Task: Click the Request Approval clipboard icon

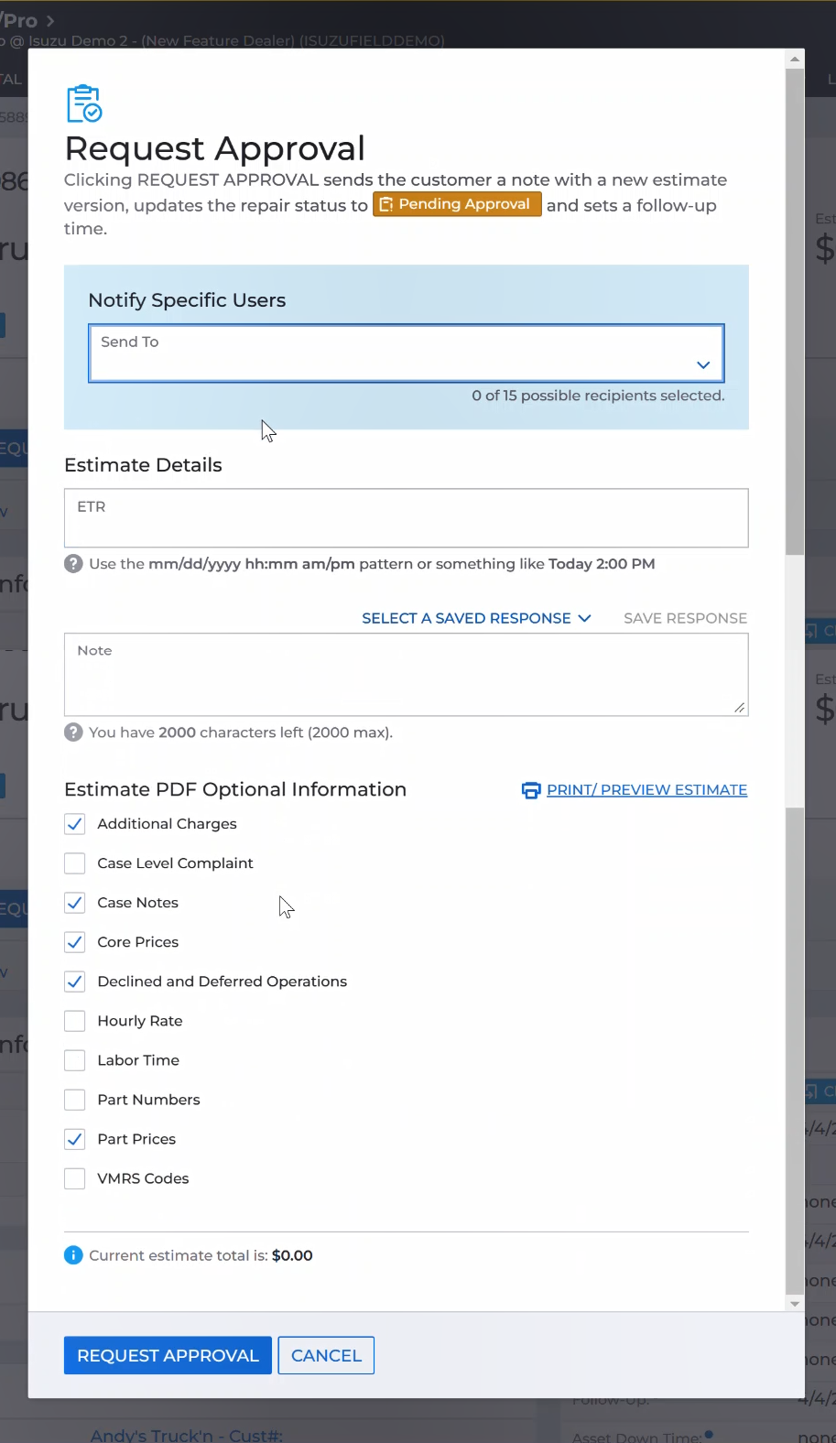Action: click(84, 103)
